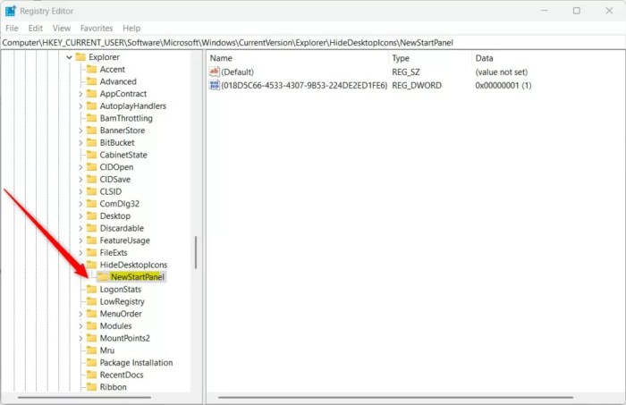Viewport: 626px width, 405px height.
Task: Select the FileExts key label
Action: (x=114, y=253)
